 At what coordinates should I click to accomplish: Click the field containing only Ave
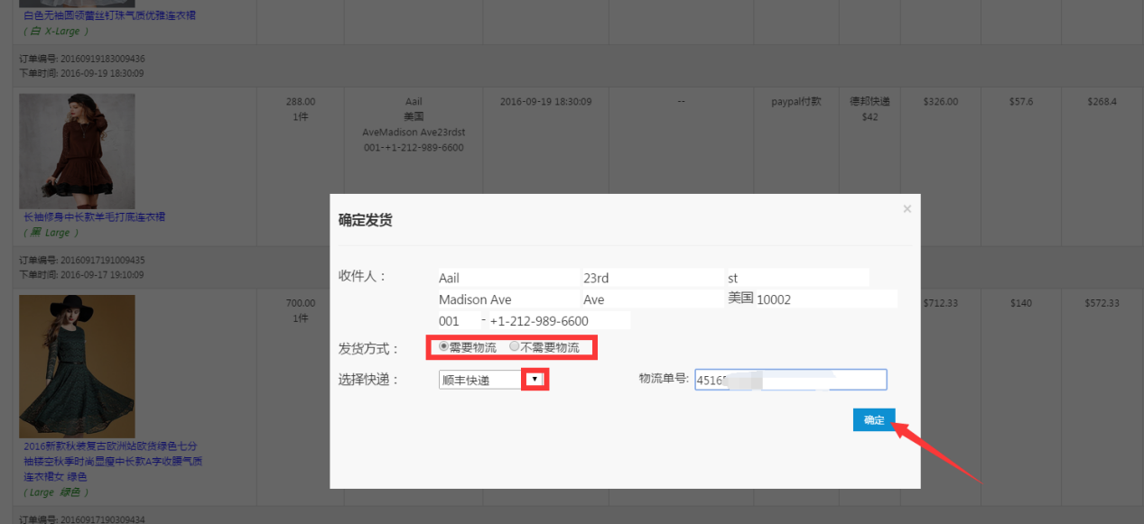tap(653, 299)
